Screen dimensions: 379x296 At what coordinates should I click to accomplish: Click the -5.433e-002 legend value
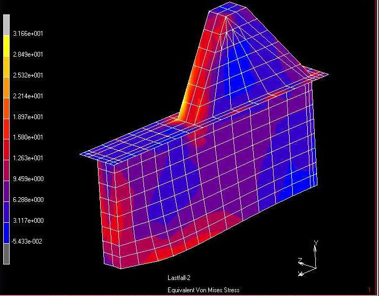[27, 242]
